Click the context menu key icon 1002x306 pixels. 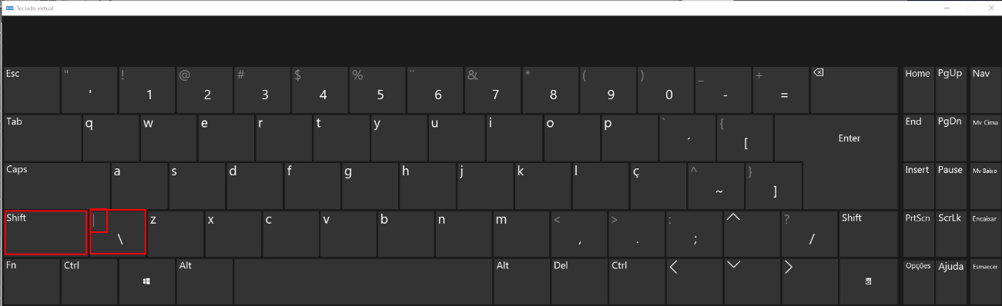(x=869, y=282)
